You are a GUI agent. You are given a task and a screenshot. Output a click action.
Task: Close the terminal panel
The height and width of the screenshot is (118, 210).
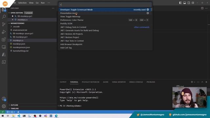tap(206, 82)
